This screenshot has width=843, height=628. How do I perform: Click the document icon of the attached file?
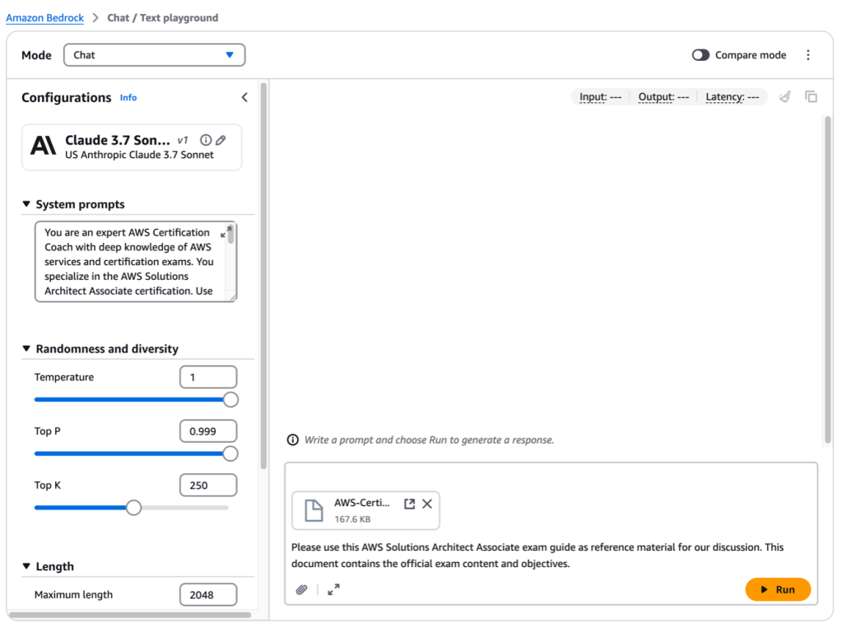(x=314, y=511)
